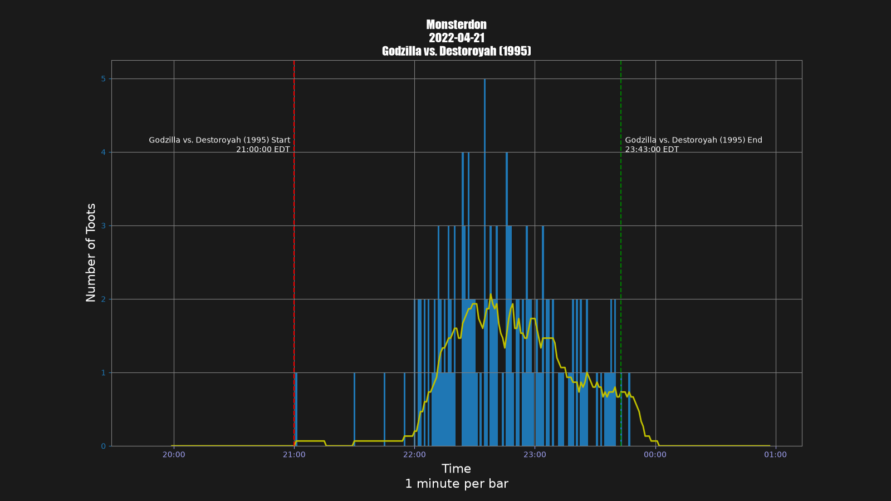Select the "1 minute per bar" caption

pos(457,484)
